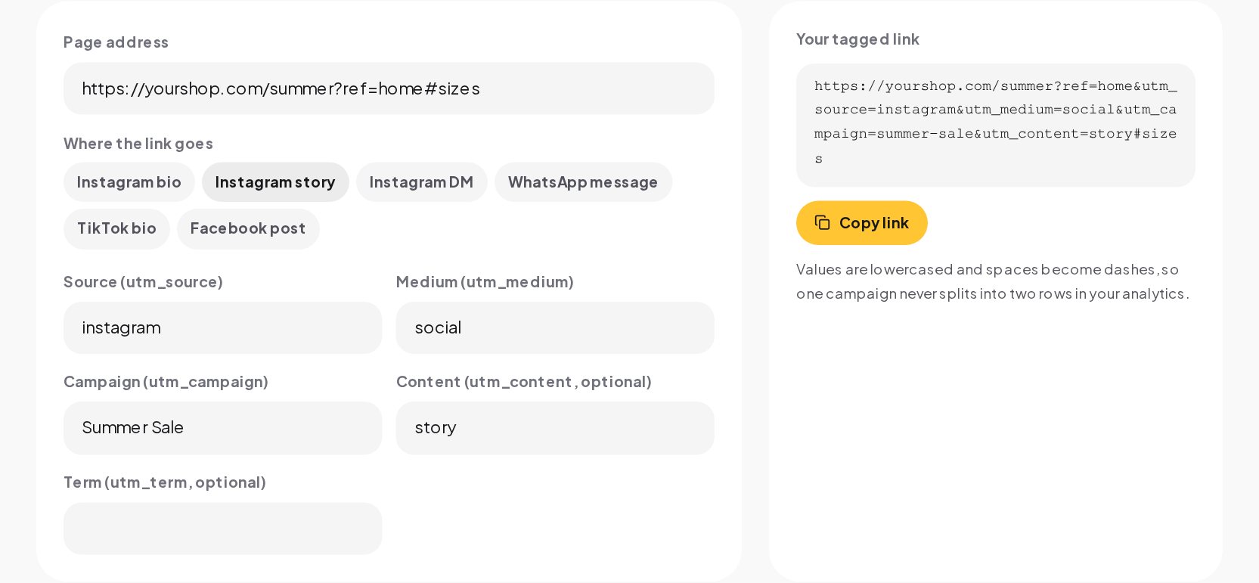Image resolution: width=1259 pixels, height=583 pixels.
Task: Click the Campaign field containing Summer Sale
Action: [x=222, y=428]
